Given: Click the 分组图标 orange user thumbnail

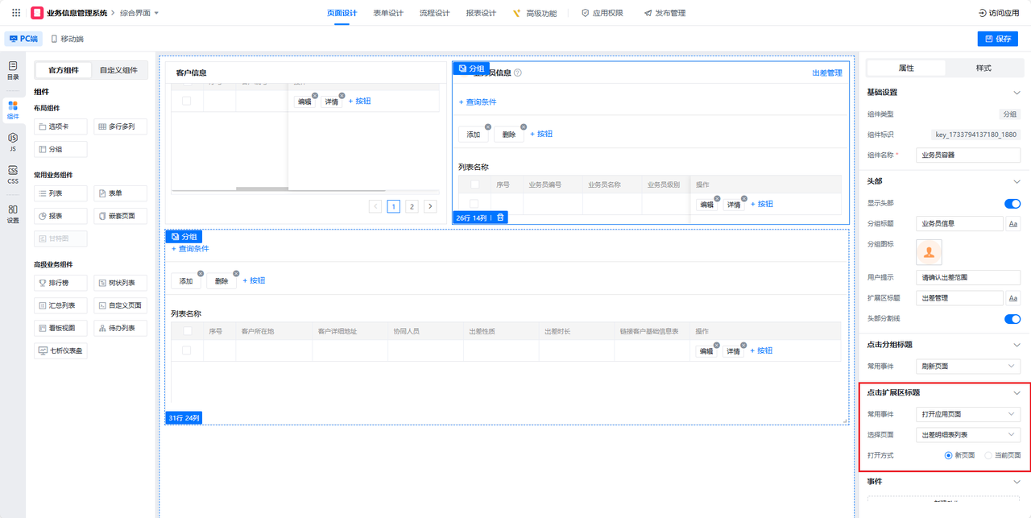Looking at the screenshot, I should [930, 252].
